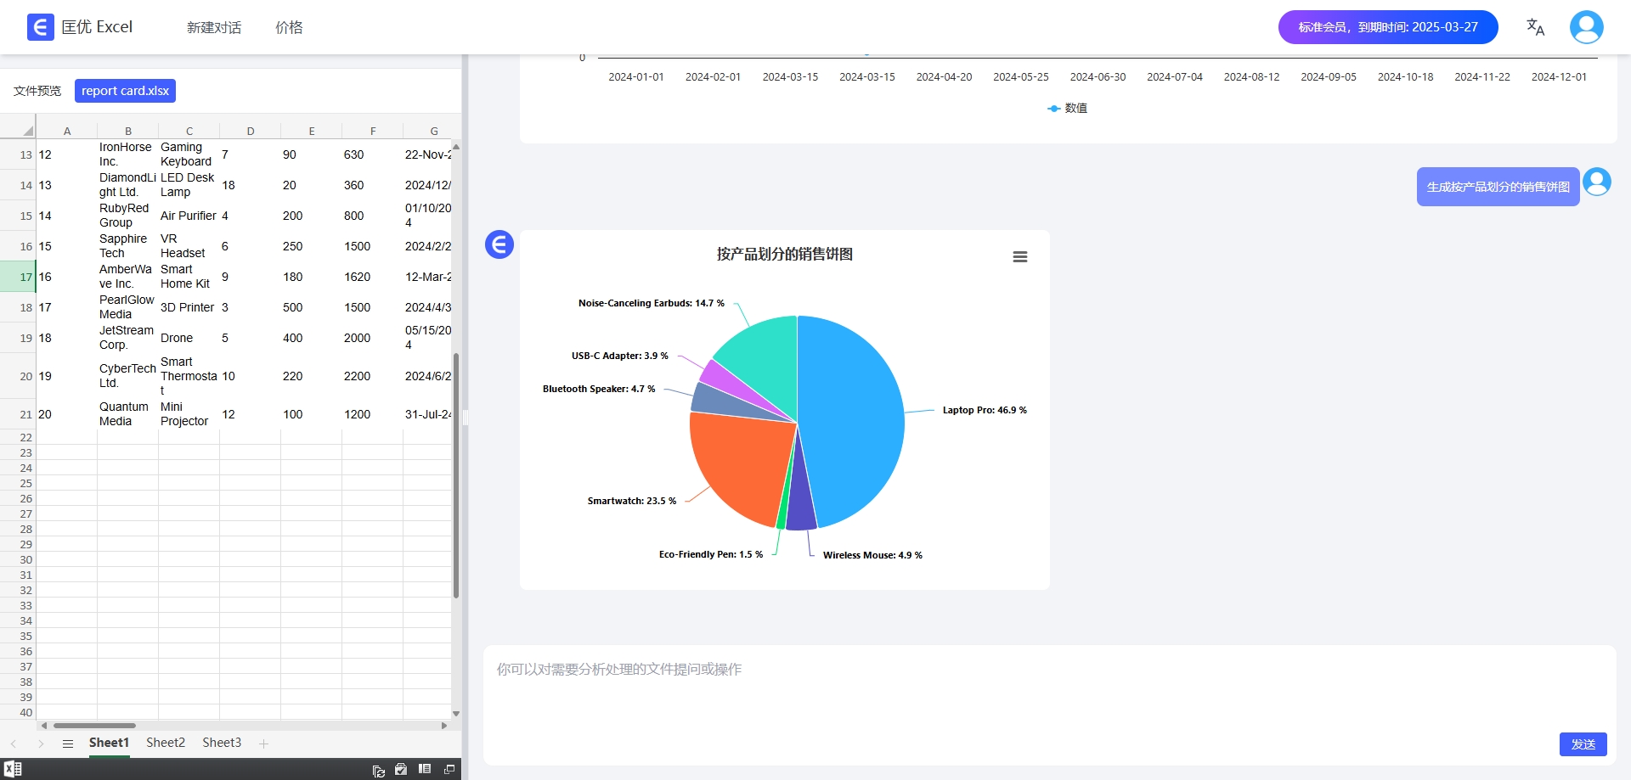Click the Laptop Pro: 46.9 % label
The height and width of the screenshot is (780, 1631).
pyautogui.click(x=985, y=410)
